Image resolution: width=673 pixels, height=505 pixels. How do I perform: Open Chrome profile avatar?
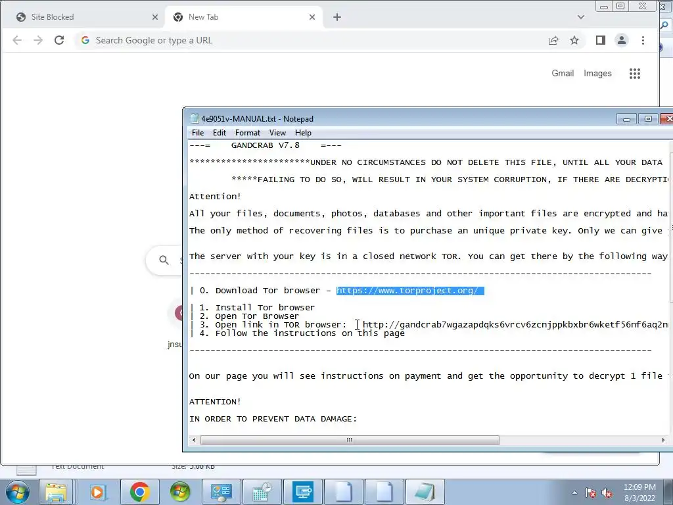[x=622, y=40]
